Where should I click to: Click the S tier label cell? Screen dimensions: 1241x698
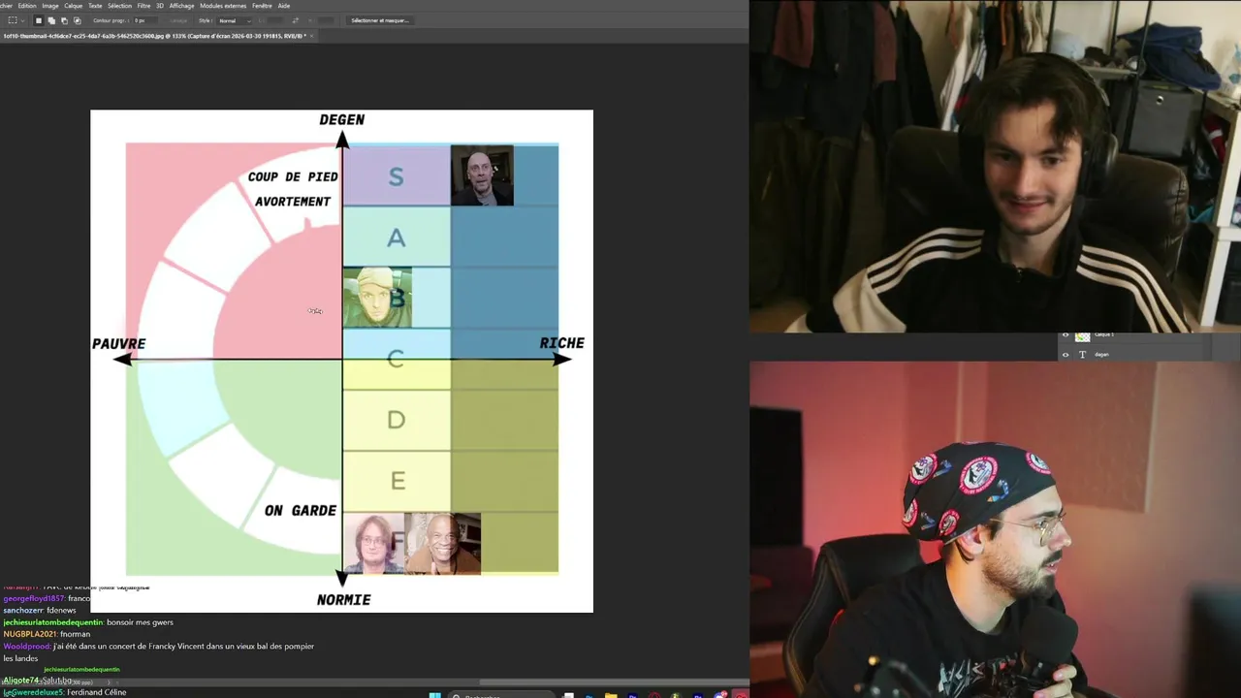point(396,176)
